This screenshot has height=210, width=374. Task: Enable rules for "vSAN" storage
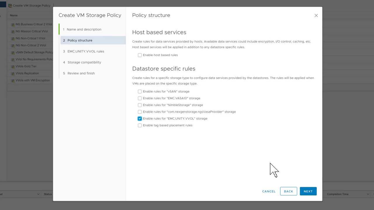[140, 92]
